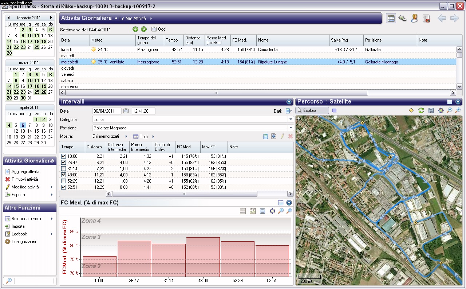Click the time field 12.41.20
The height and width of the screenshot is (289, 466).
tap(143, 111)
